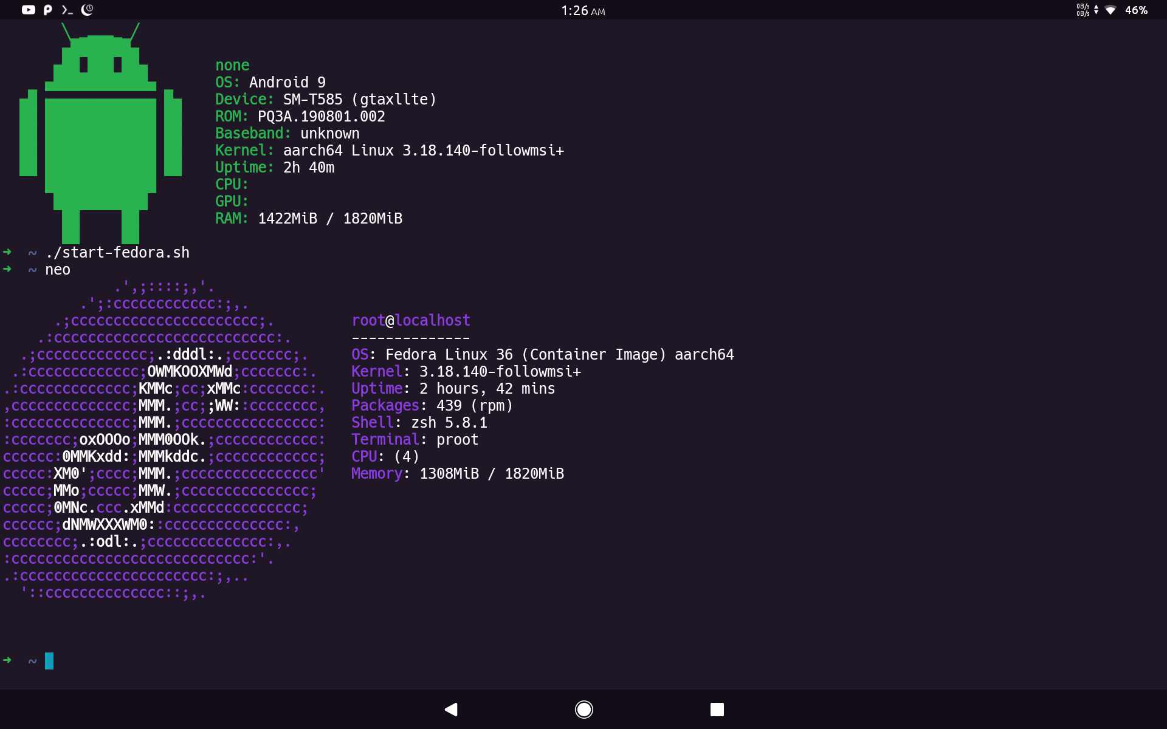Image resolution: width=1167 pixels, height=729 pixels.
Task: Tap 'Kernel: aarch64 Linux 3.18.140-followmsi+' line
Action: tap(390, 150)
